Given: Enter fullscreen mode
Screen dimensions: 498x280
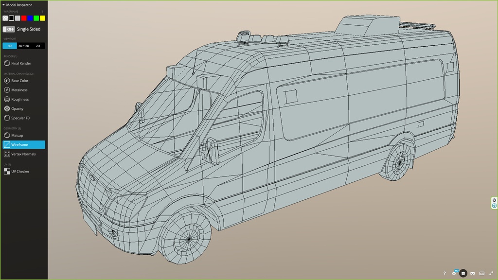Looking at the screenshot, I should pos(491,273).
